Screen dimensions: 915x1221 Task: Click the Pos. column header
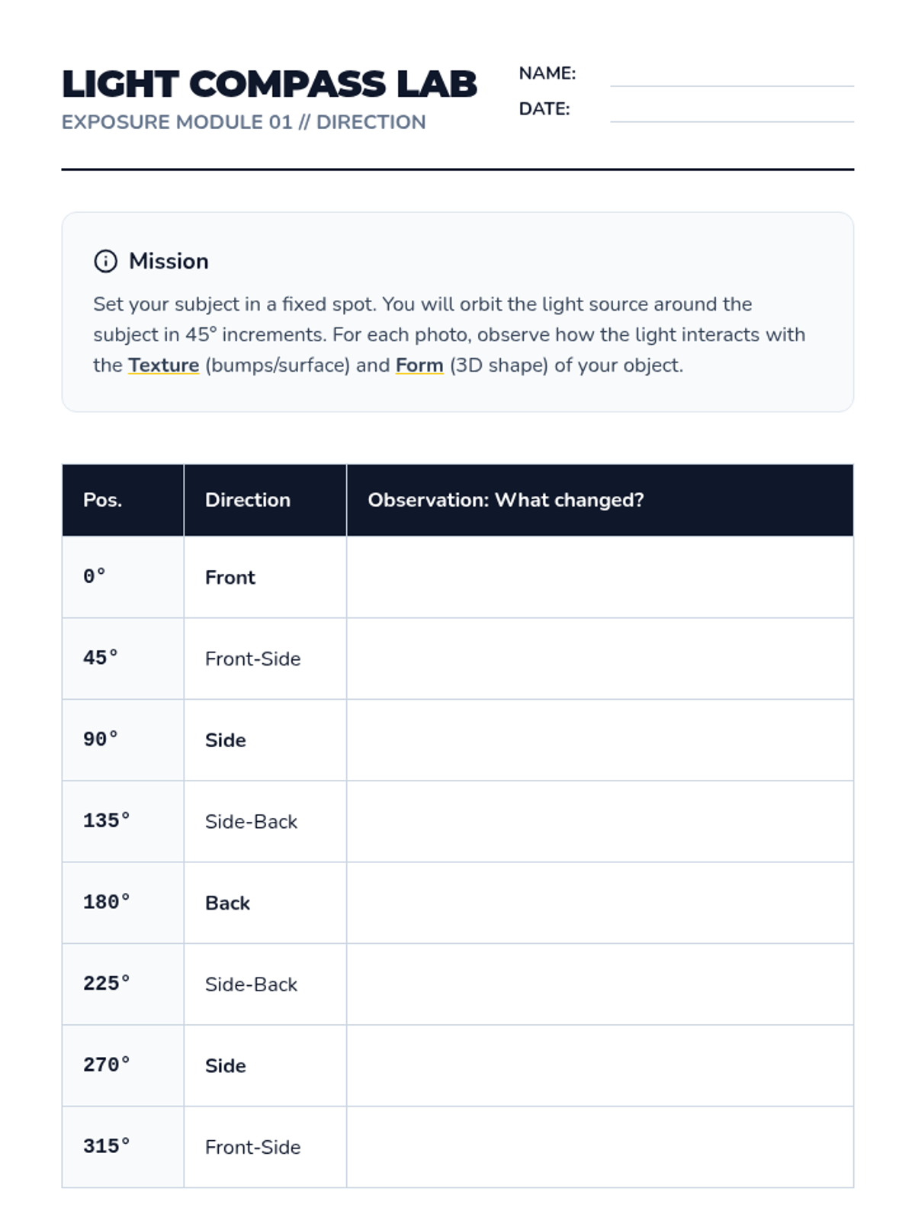coord(103,500)
